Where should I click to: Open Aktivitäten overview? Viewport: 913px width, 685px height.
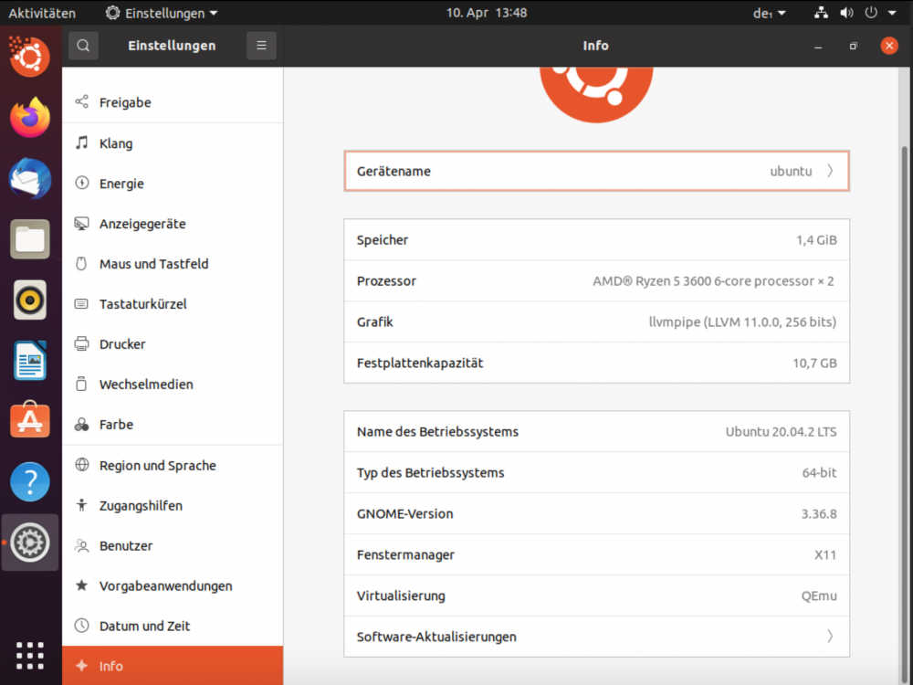pos(42,13)
